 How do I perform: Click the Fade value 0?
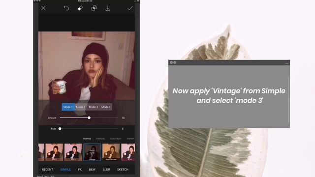point(123,129)
